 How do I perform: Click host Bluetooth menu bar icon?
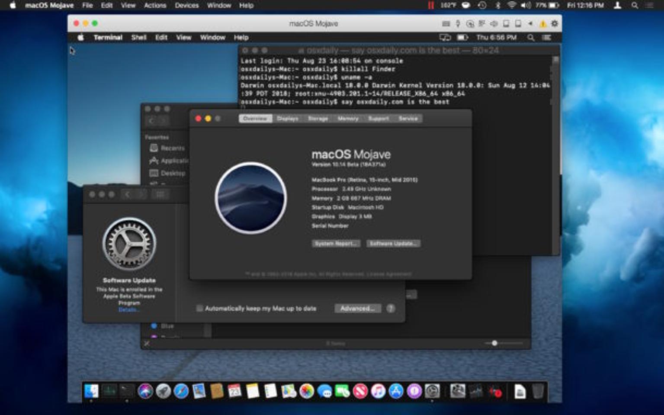(x=498, y=5)
